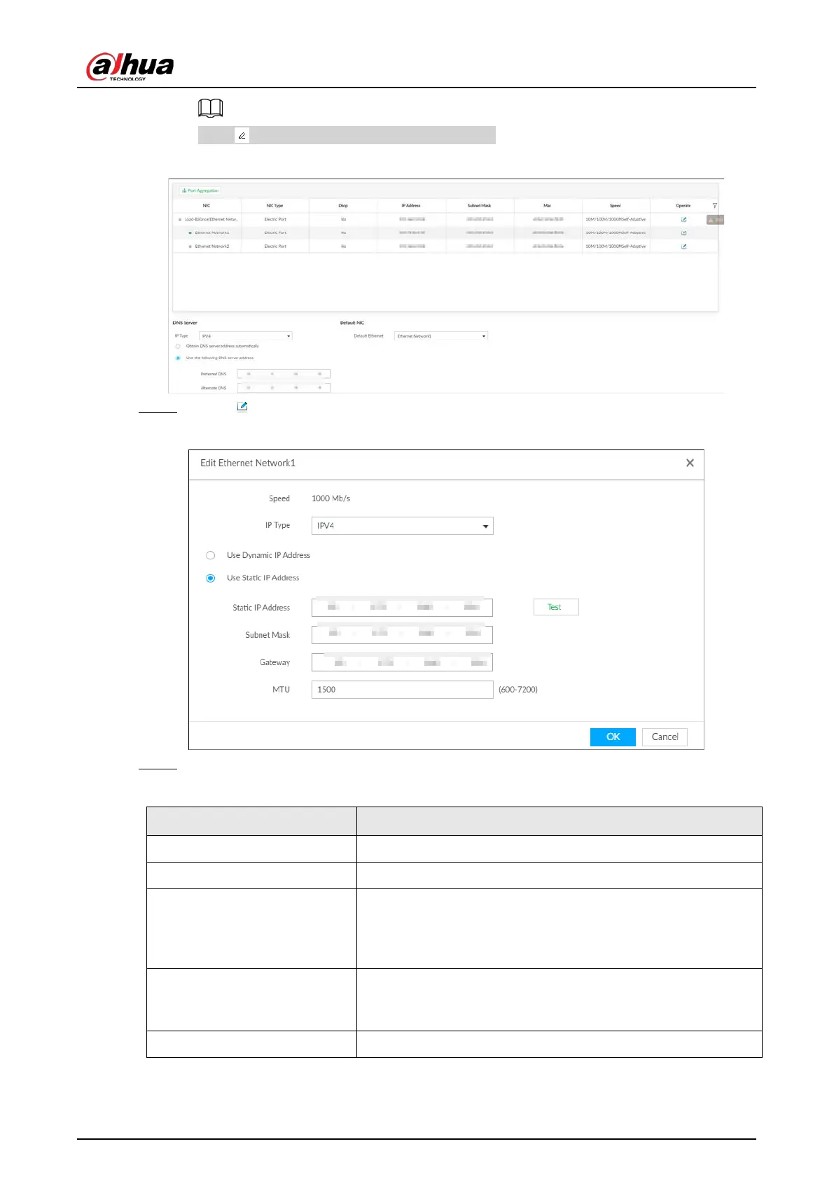Select the Load-Balance(Ethernet Netw.. row

445,219
